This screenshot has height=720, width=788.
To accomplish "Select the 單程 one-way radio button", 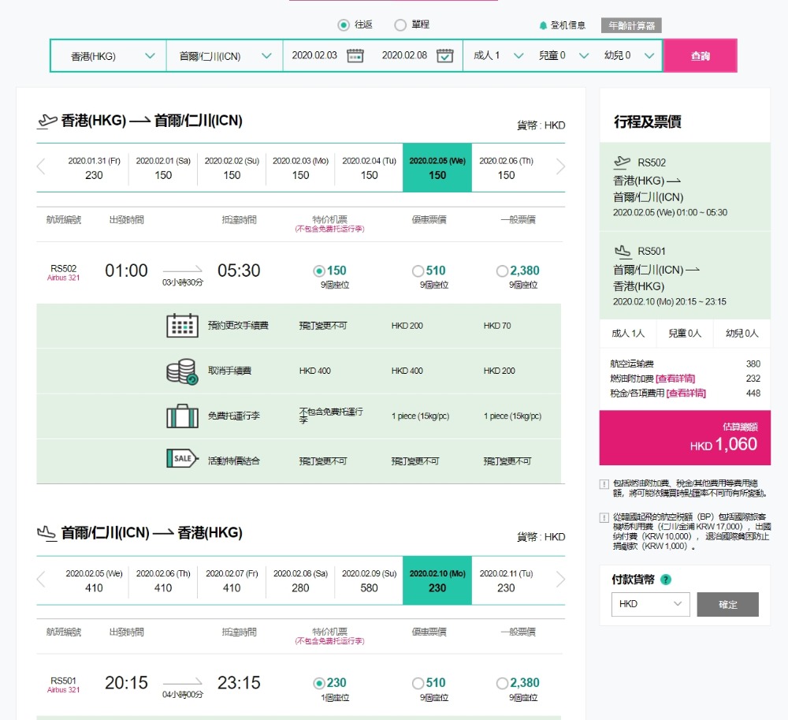I will coord(400,25).
